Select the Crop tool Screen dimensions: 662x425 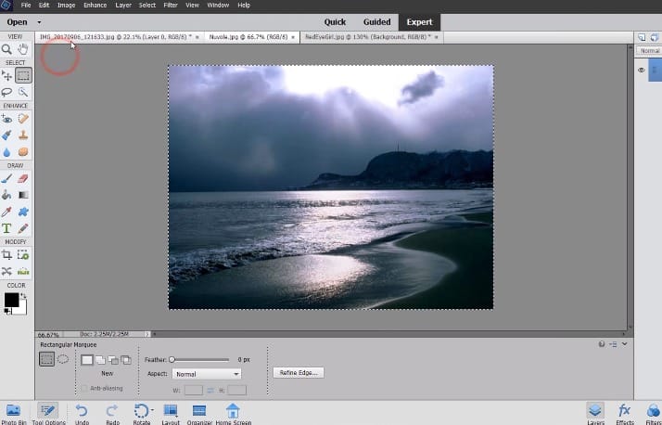pos(6,255)
